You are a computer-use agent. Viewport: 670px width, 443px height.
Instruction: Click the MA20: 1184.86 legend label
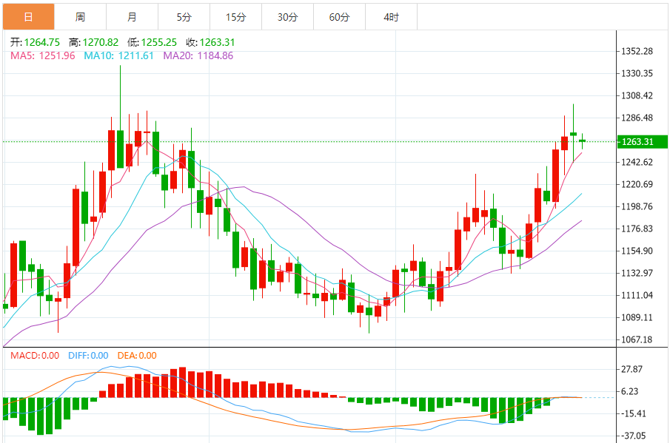(198, 56)
